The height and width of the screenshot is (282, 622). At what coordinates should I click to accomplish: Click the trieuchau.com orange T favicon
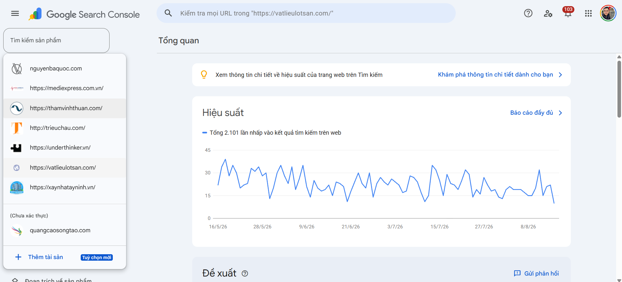17,128
